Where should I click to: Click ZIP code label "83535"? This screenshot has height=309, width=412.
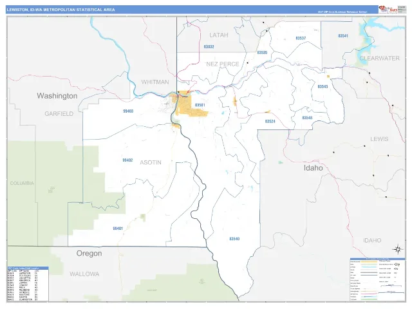(262, 53)
